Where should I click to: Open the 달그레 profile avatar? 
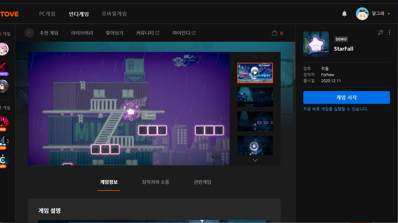pyautogui.click(x=362, y=14)
